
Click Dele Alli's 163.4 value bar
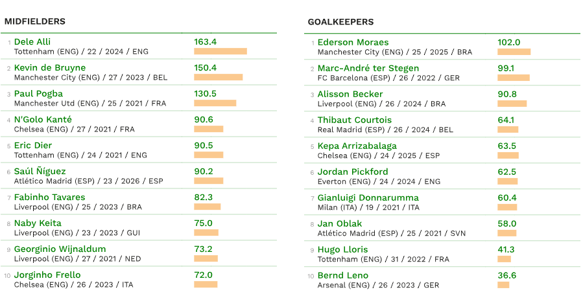pos(220,51)
